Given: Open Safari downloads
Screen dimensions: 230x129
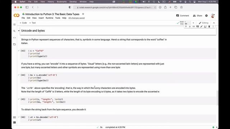Looking at the screenshot, I should [160, 7].
